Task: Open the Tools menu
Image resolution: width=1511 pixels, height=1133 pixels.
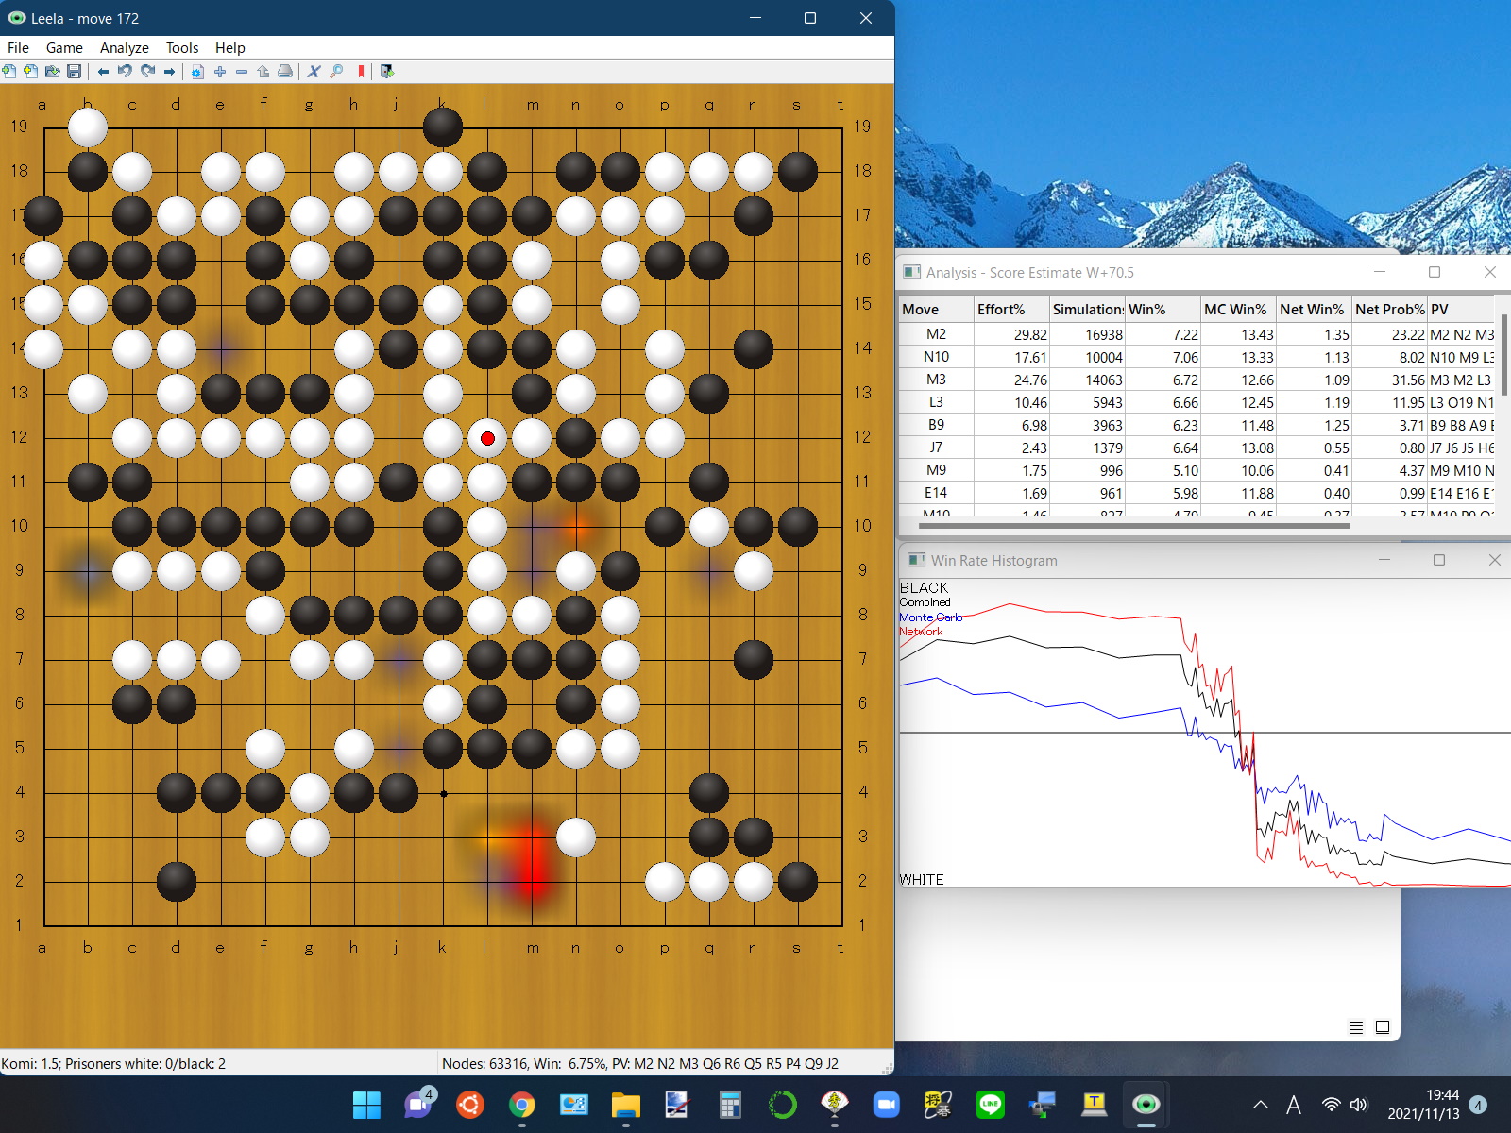Action: [182, 48]
